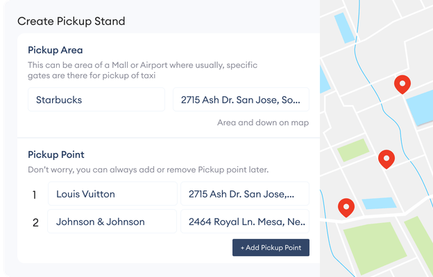This screenshot has height=277, width=433.
Task: Click the Create Pickup Stand title
Action: (71, 21)
